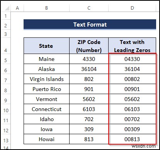Click the Text with Leading Zeros header

pyautogui.click(x=132, y=46)
